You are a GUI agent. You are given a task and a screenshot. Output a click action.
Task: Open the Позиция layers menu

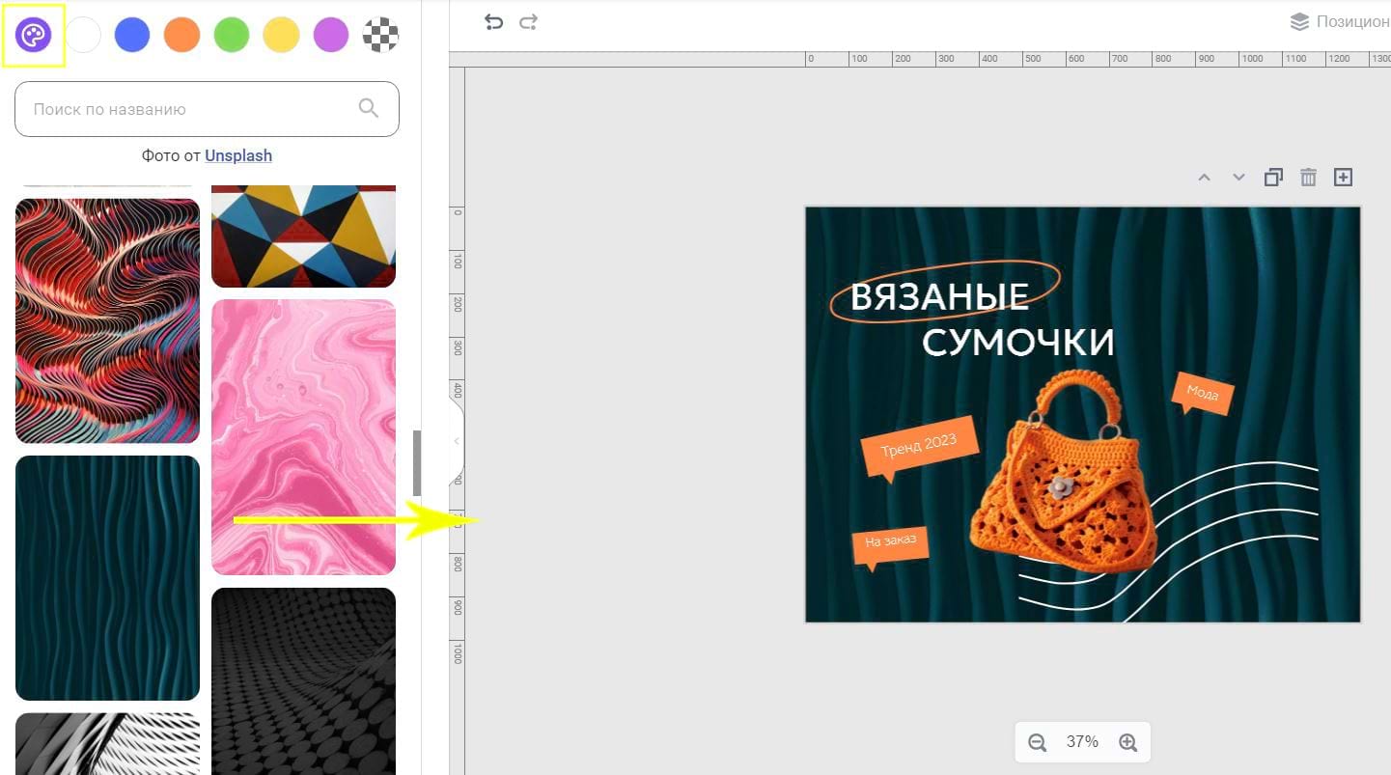(x=1340, y=22)
